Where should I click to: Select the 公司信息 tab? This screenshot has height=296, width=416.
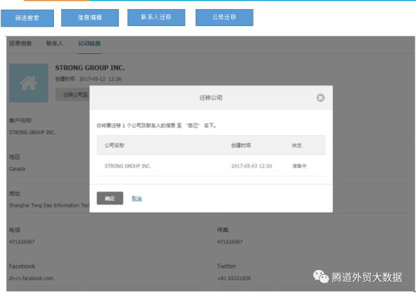pyautogui.click(x=89, y=43)
